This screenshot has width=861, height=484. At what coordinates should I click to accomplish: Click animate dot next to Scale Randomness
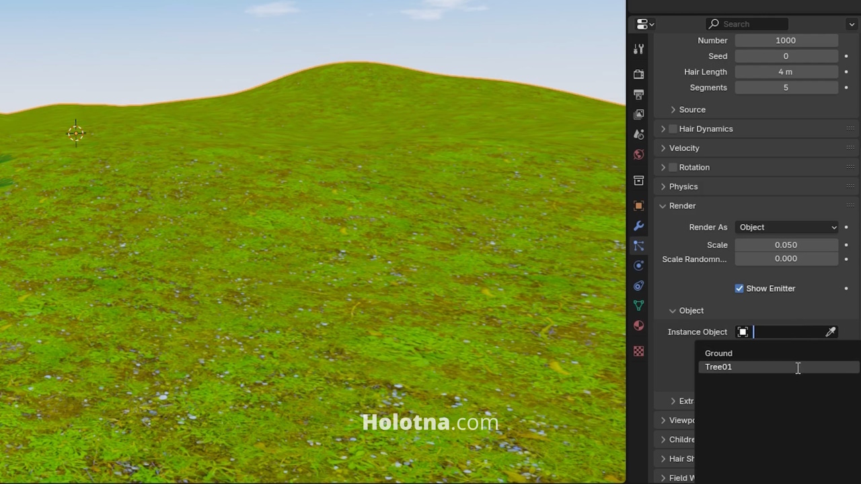(846, 259)
